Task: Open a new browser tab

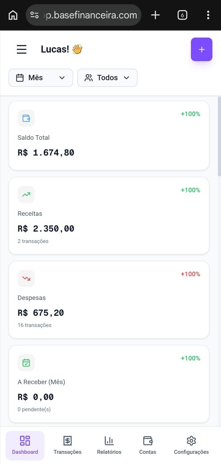Action: 156,15
